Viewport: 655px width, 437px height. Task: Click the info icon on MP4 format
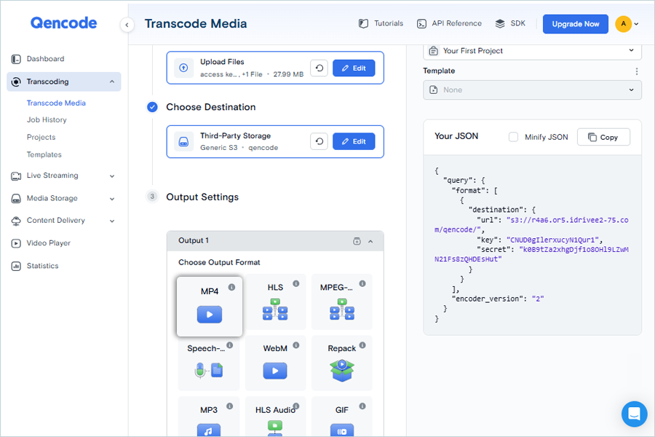coord(231,287)
